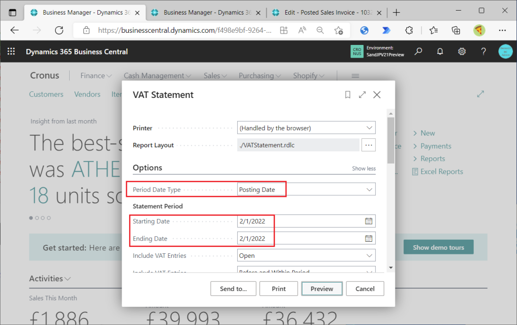Click the search magnifier in Business Central
Viewport: 517px width, 325px height.
[418, 51]
